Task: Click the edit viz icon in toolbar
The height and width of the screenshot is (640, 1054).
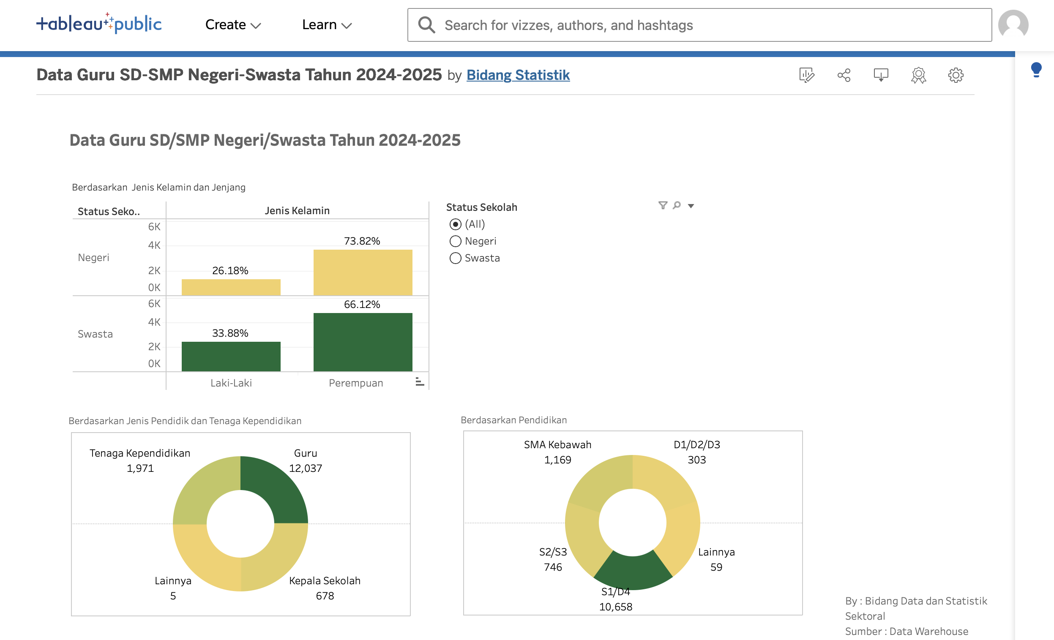Action: coord(806,75)
